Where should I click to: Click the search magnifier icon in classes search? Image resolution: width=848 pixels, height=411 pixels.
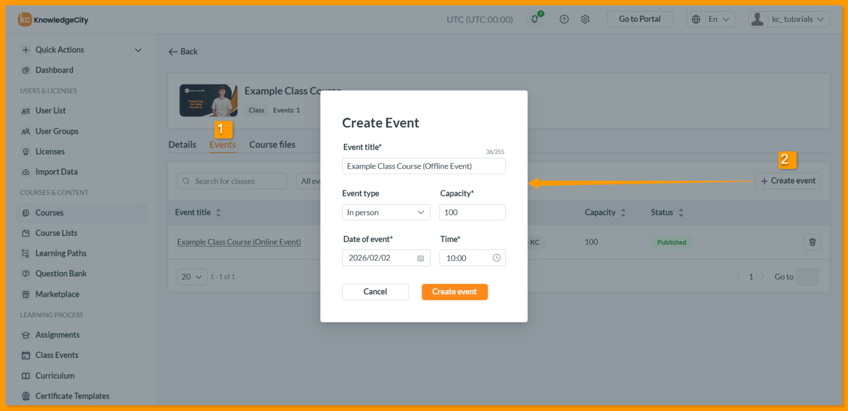[x=186, y=181]
